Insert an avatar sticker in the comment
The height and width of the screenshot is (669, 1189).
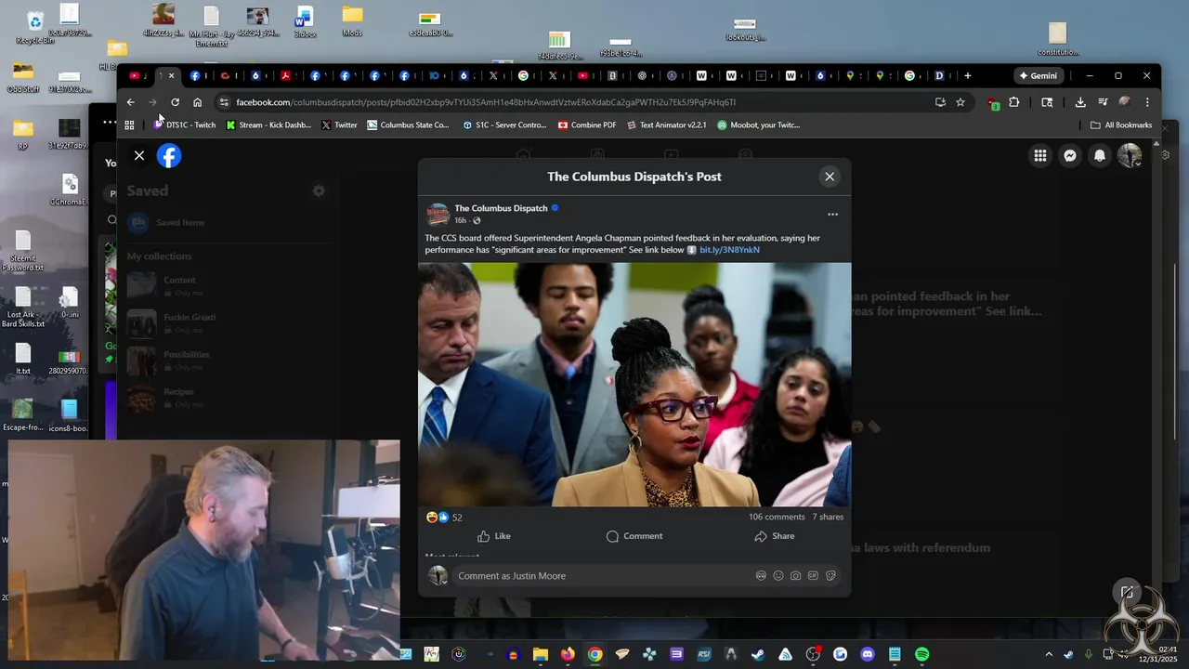(761, 576)
